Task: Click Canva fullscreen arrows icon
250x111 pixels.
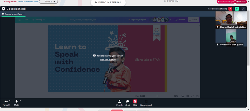Action: point(192,96)
